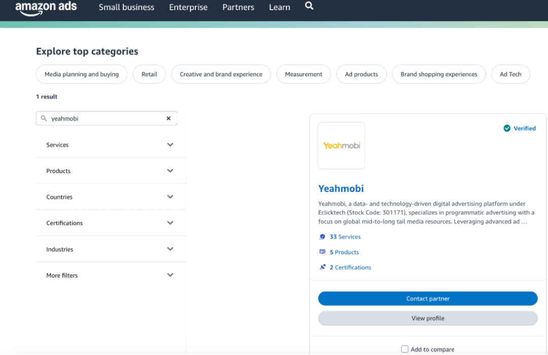Click the Yeahmobi logo thumbnail
The width and height of the screenshot is (548, 355).
click(x=341, y=145)
